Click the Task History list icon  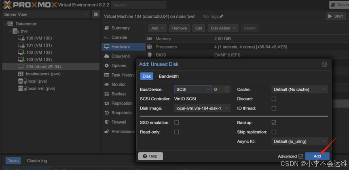pyautogui.click(x=107, y=75)
